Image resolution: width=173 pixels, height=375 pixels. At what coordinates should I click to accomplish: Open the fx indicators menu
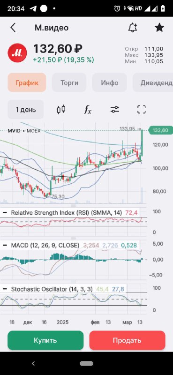pyautogui.click(x=88, y=110)
